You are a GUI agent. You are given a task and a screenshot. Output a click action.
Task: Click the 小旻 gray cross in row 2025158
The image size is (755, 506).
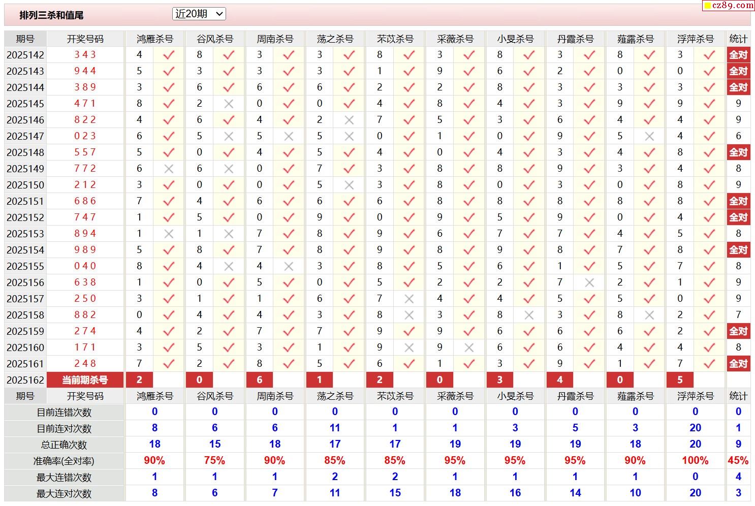point(529,315)
